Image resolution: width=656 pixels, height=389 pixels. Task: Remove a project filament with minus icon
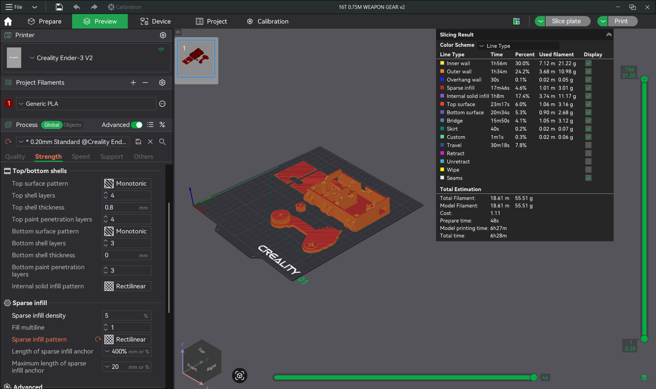tap(145, 83)
